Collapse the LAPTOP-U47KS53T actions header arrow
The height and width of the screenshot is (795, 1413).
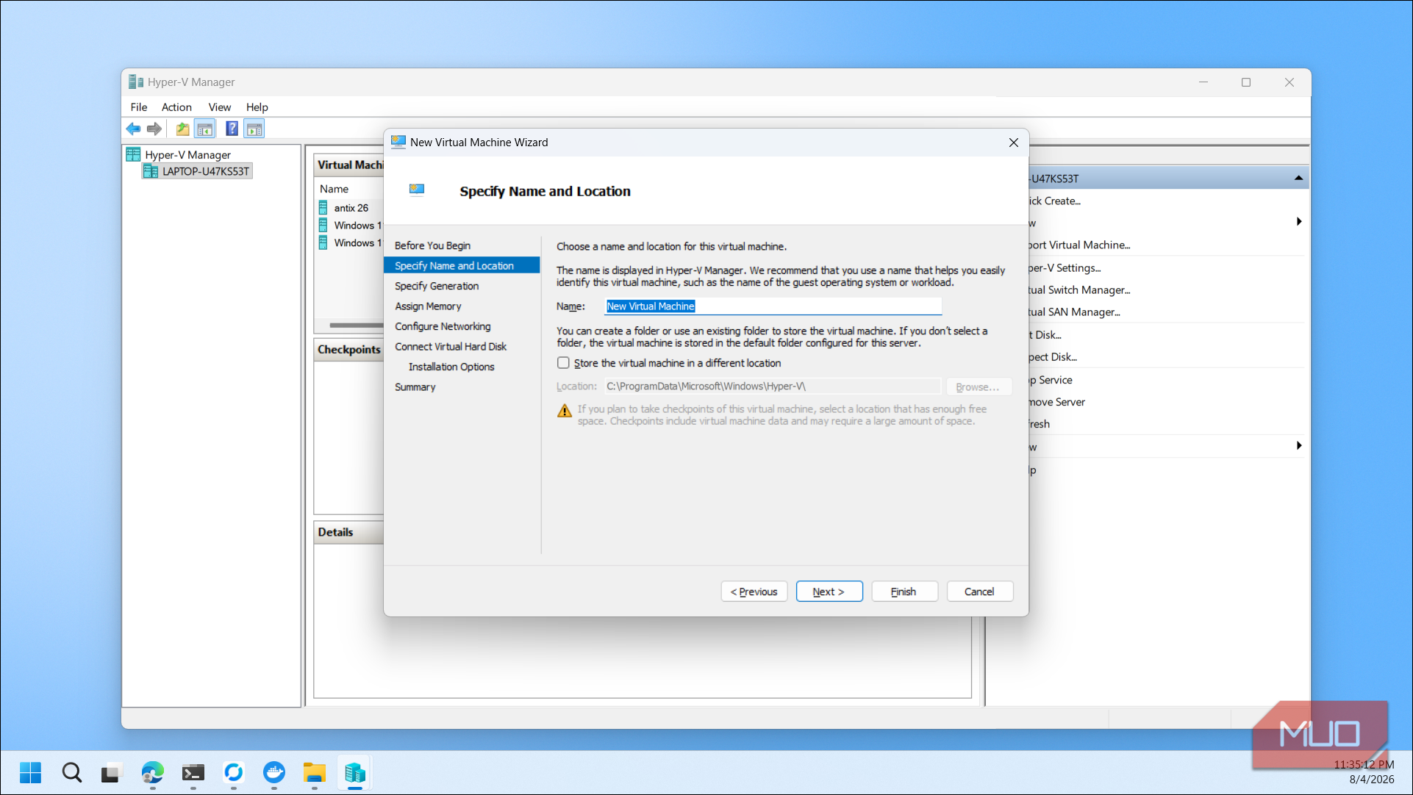click(1298, 178)
